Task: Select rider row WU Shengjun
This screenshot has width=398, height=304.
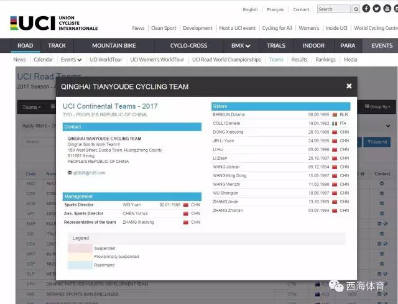Action: point(280,193)
